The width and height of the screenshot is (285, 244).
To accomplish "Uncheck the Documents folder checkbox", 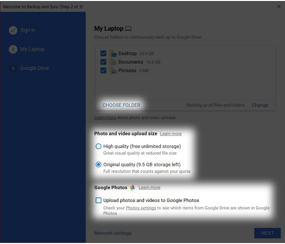I will pyautogui.click(x=103, y=62).
